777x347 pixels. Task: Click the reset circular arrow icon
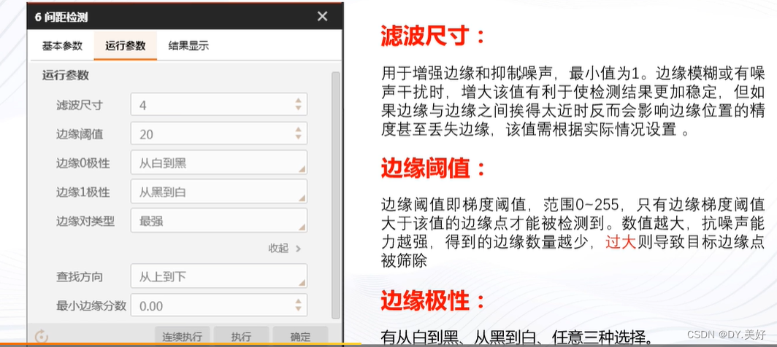point(42,337)
